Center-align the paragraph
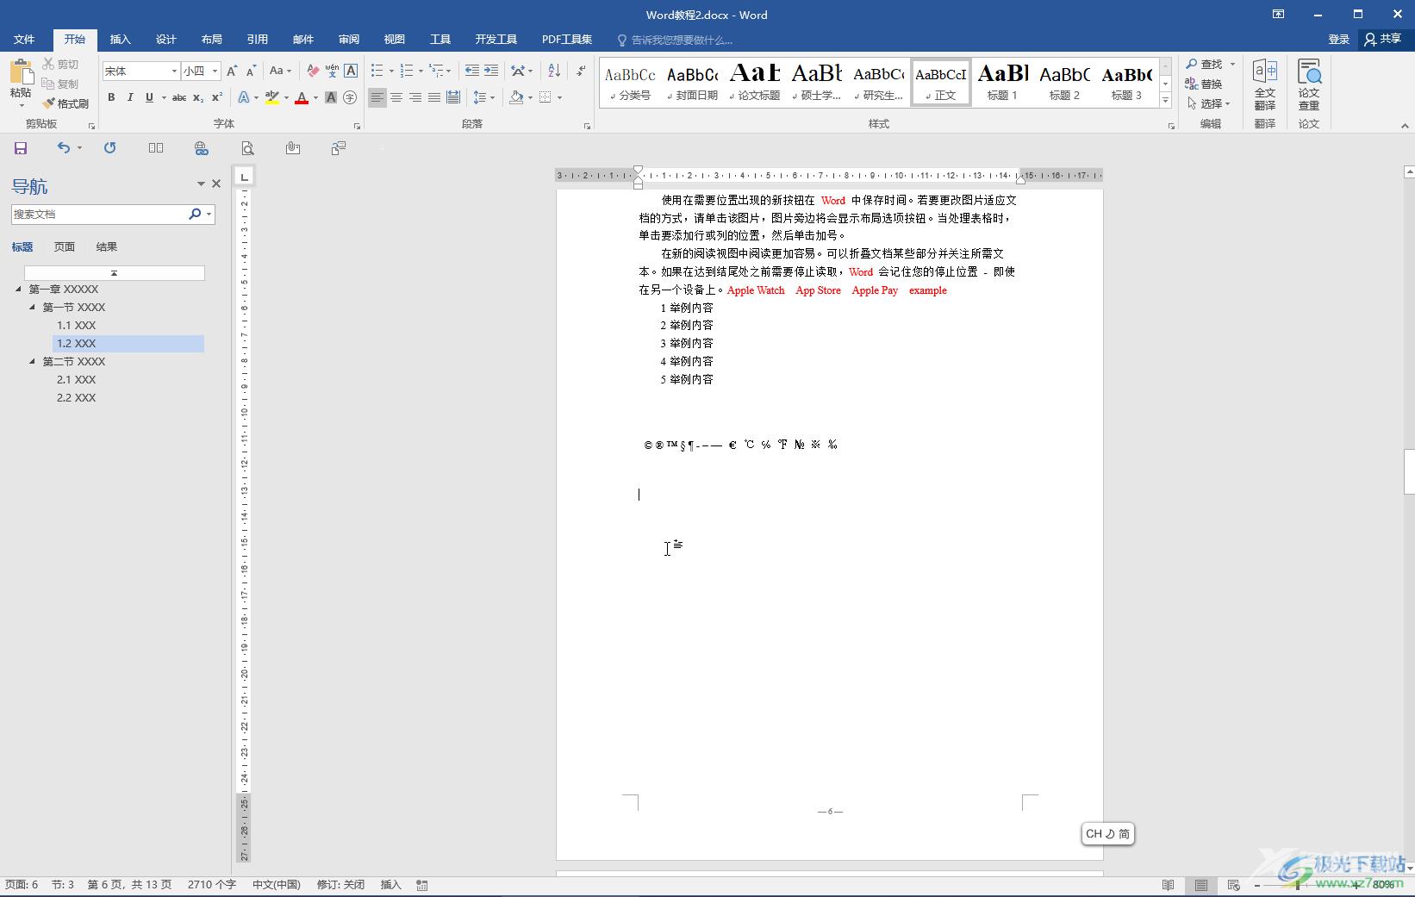This screenshot has width=1415, height=897. 396,97
